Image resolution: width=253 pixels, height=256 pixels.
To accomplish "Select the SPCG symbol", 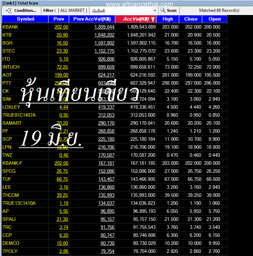I will (9, 171).
